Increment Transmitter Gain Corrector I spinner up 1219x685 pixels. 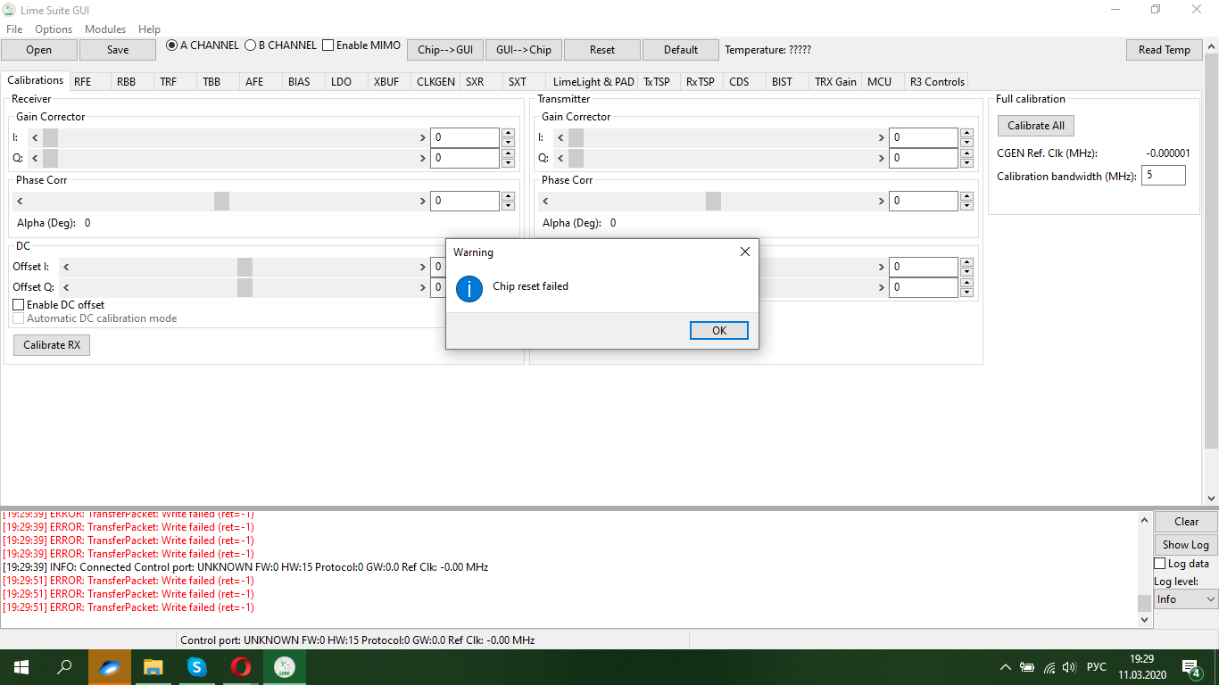(967, 133)
